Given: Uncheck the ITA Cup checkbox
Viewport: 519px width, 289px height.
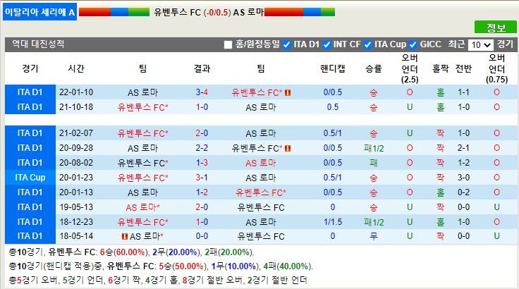Looking at the screenshot, I should 367,44.
